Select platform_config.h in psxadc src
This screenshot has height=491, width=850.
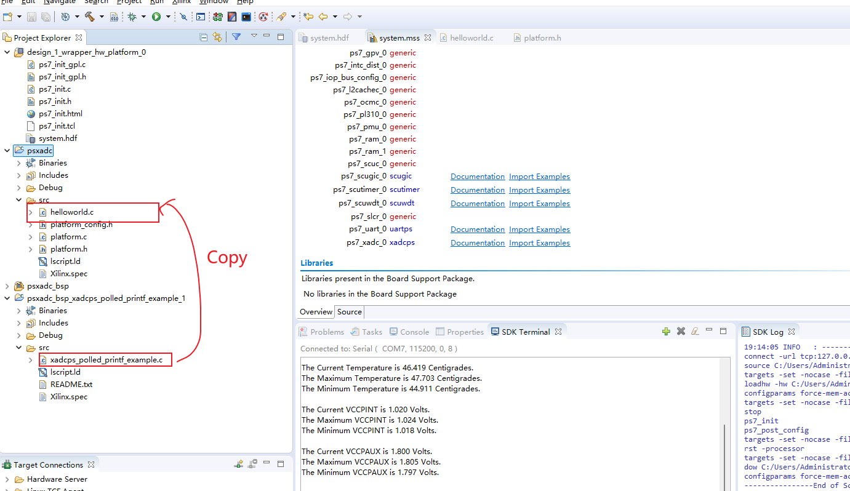[x=81, y=225]
